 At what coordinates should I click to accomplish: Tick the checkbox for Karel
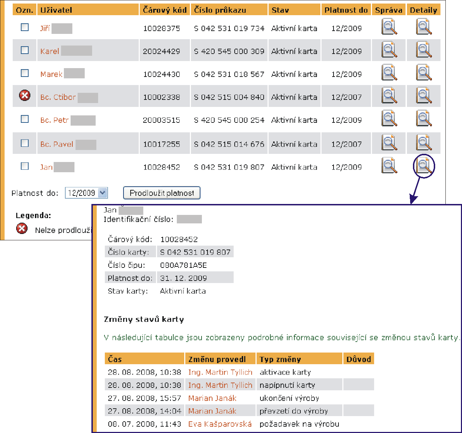click(x=25, y=50)
